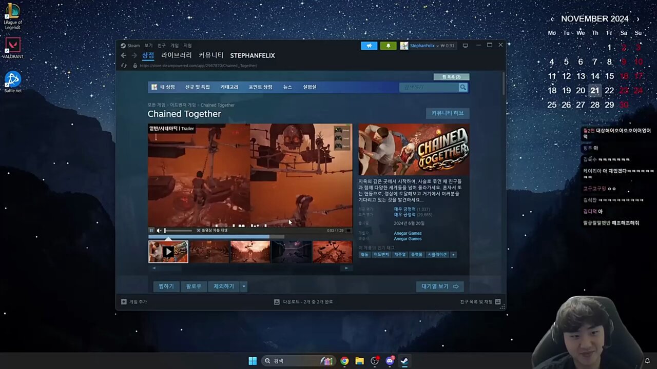Viewport: 657px width, 369px height.
Task: Open the 게임 menu
Action: click(x=175, y=46)
